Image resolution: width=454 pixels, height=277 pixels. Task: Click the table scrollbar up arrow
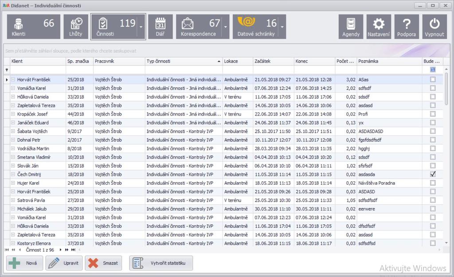tap(446, 70)
